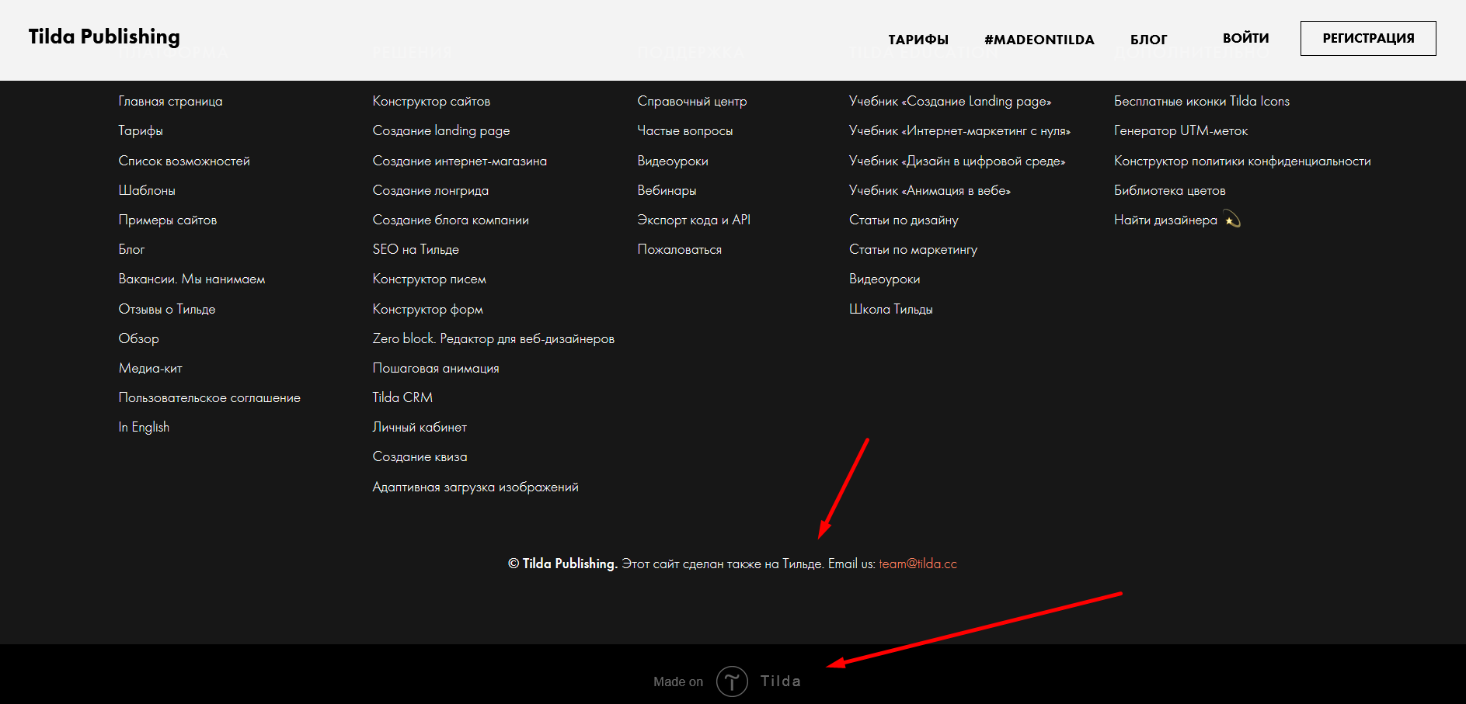Viewport: 1466px width, 704px height.
Task: Email team@tilda.cc via the footer link
Action: (x=918, y=564)
